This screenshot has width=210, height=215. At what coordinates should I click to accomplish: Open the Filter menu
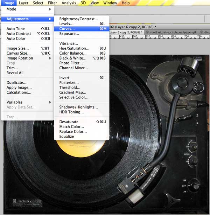[52, 3]
